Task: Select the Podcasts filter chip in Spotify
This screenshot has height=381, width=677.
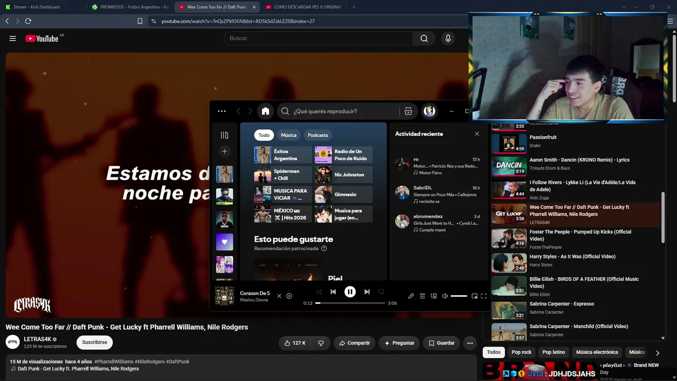Action: click(x=318, y=135)
